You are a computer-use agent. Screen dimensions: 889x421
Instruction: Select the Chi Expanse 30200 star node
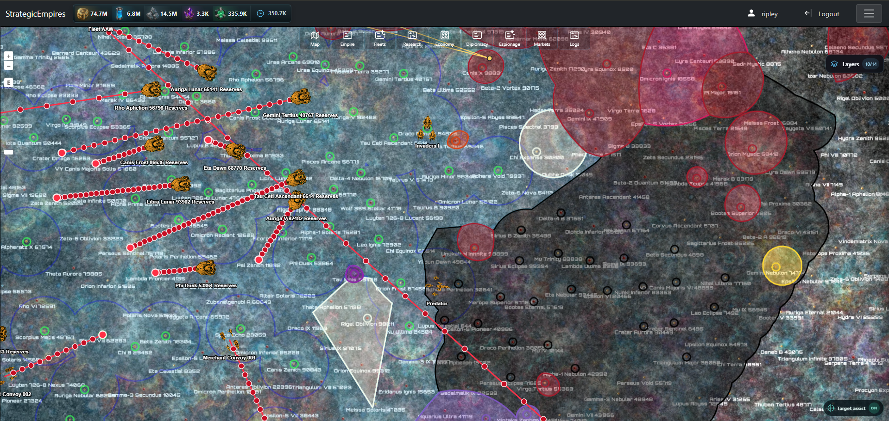(x=536, y=151)
